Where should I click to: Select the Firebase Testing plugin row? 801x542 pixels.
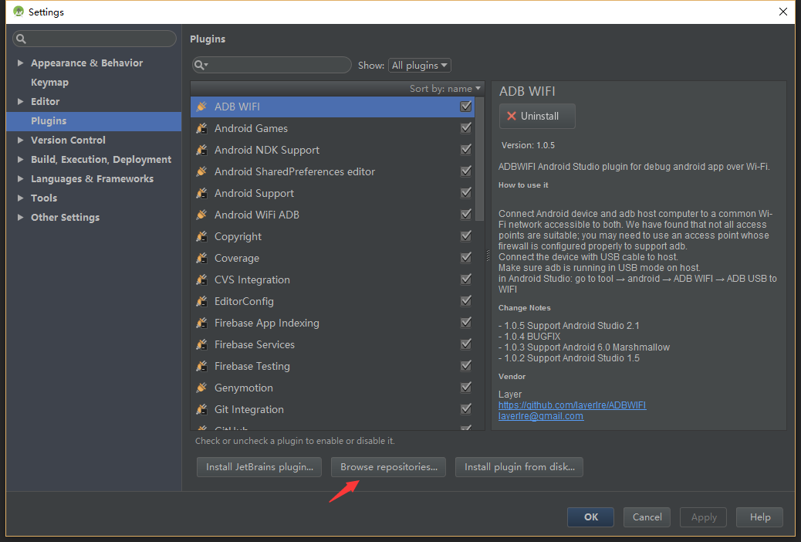point(333,366)
